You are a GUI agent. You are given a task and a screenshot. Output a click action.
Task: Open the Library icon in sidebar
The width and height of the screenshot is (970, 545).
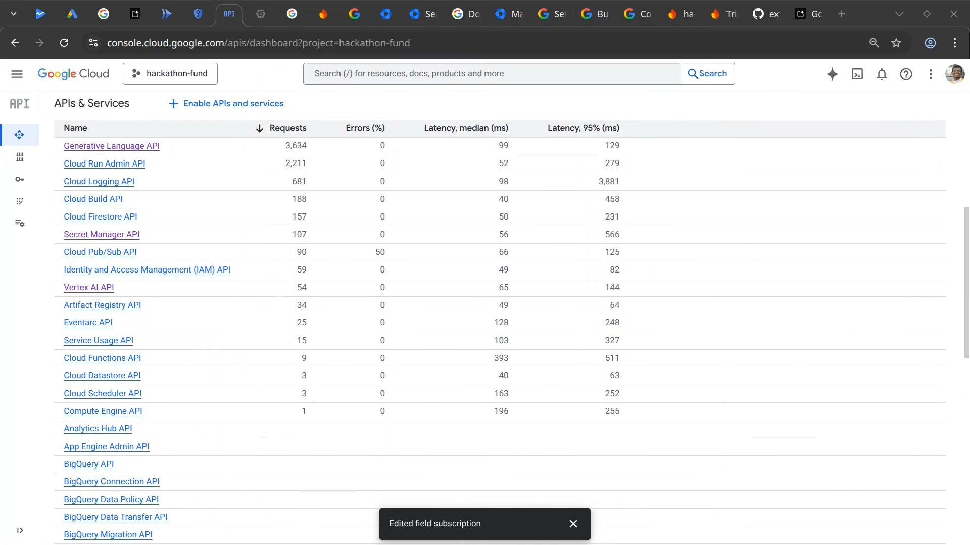point(20,157)
